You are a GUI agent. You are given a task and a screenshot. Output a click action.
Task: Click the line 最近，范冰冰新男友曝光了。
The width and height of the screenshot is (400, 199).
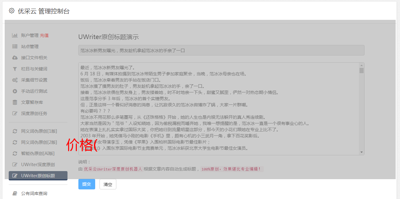point(107,68)
